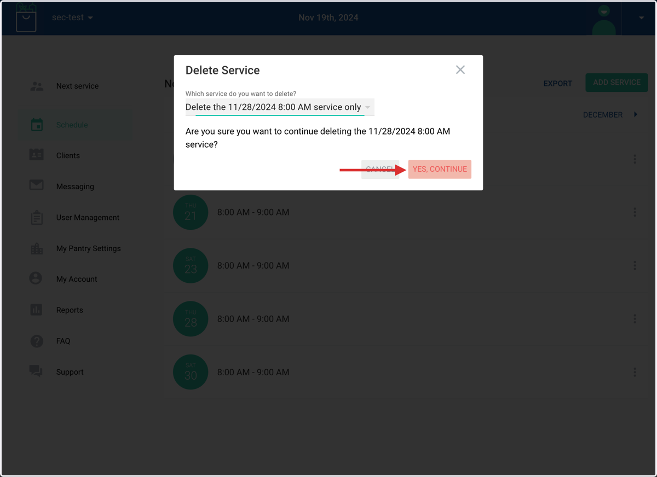This screenshot has height=477, width=657.
Task: Click the EXPORT link
Action: click(x=558, y=84)
